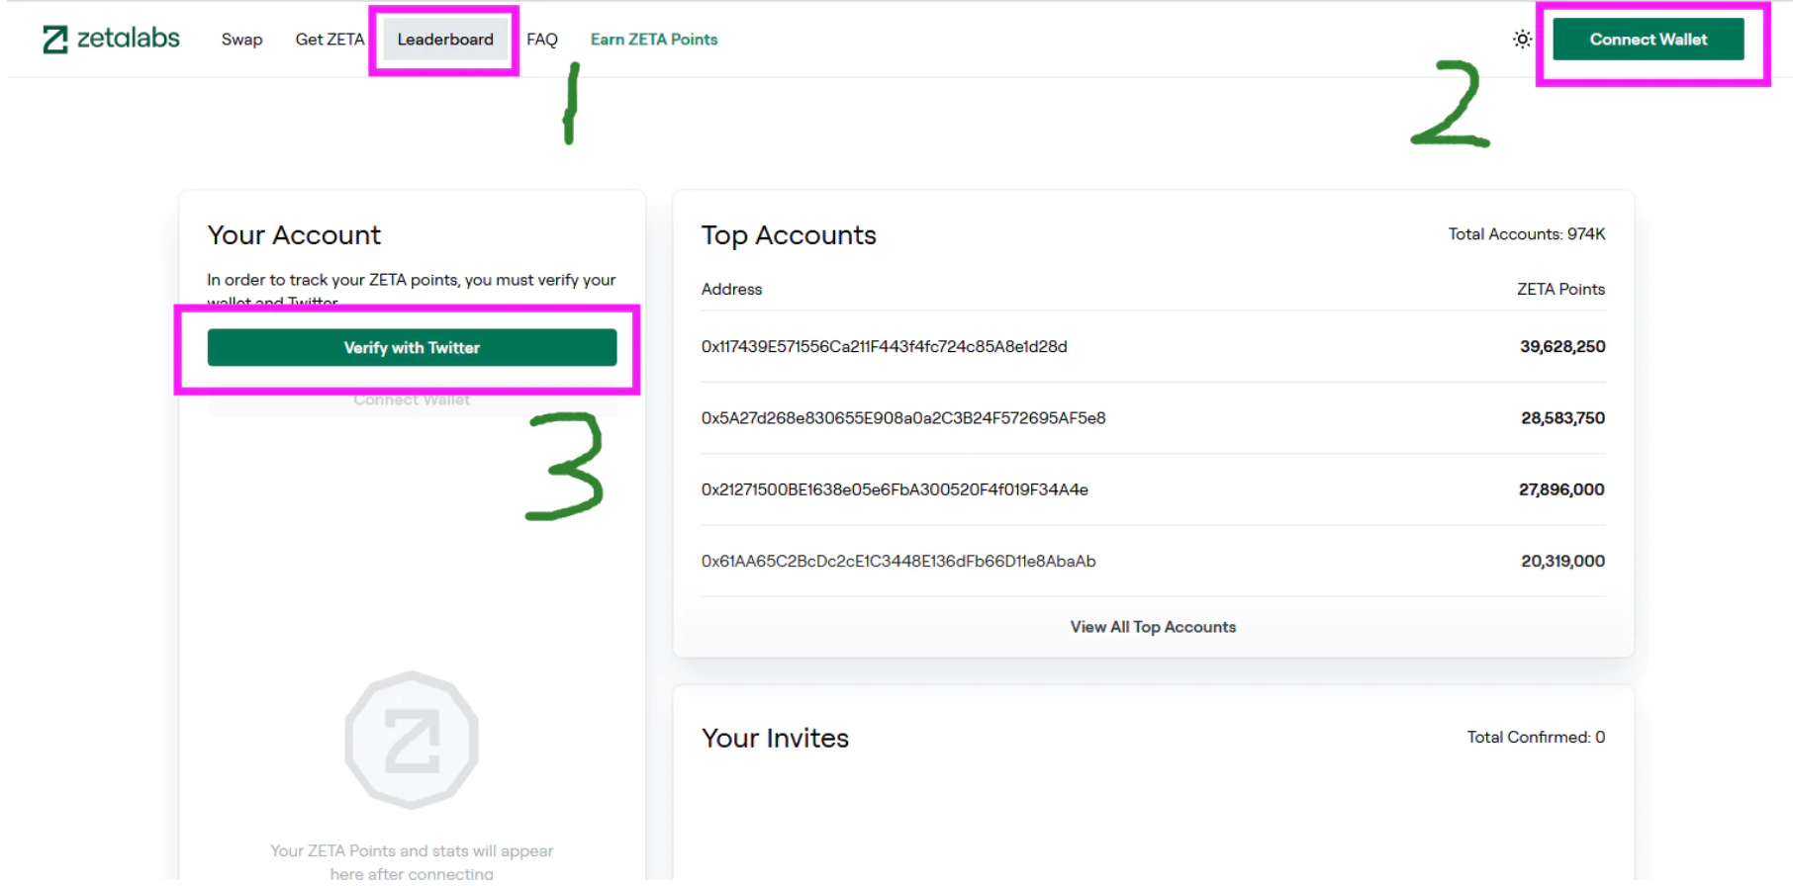Click the grey ZETA placeholder badge icon
The image size is (1793, 887).
(x=412, y=740)
